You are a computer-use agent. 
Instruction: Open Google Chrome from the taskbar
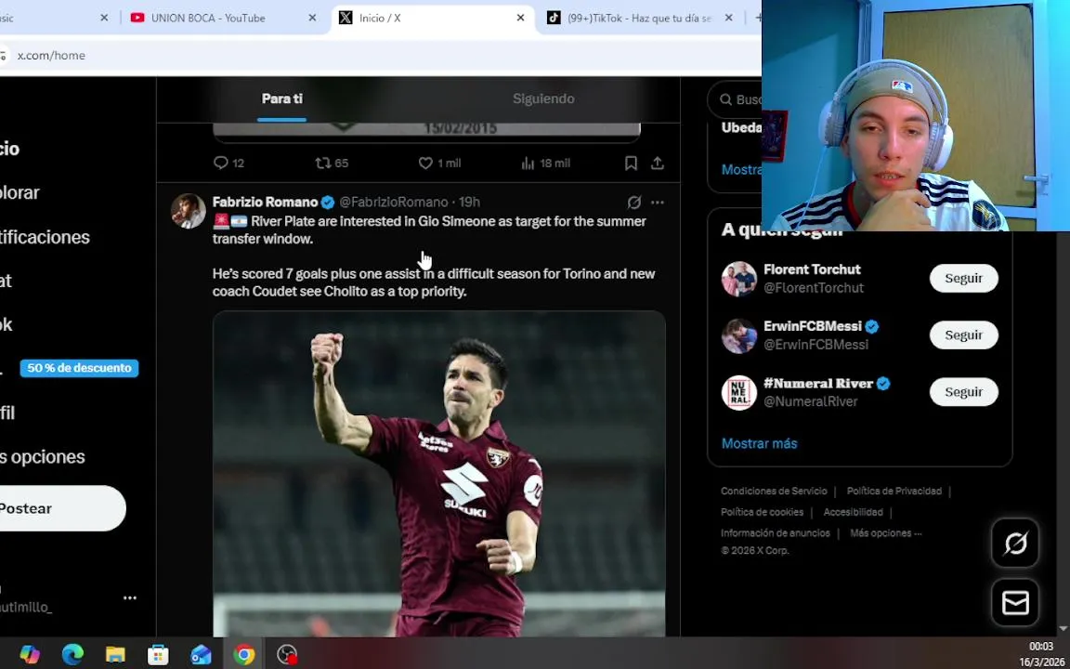(x=243, y=655)
